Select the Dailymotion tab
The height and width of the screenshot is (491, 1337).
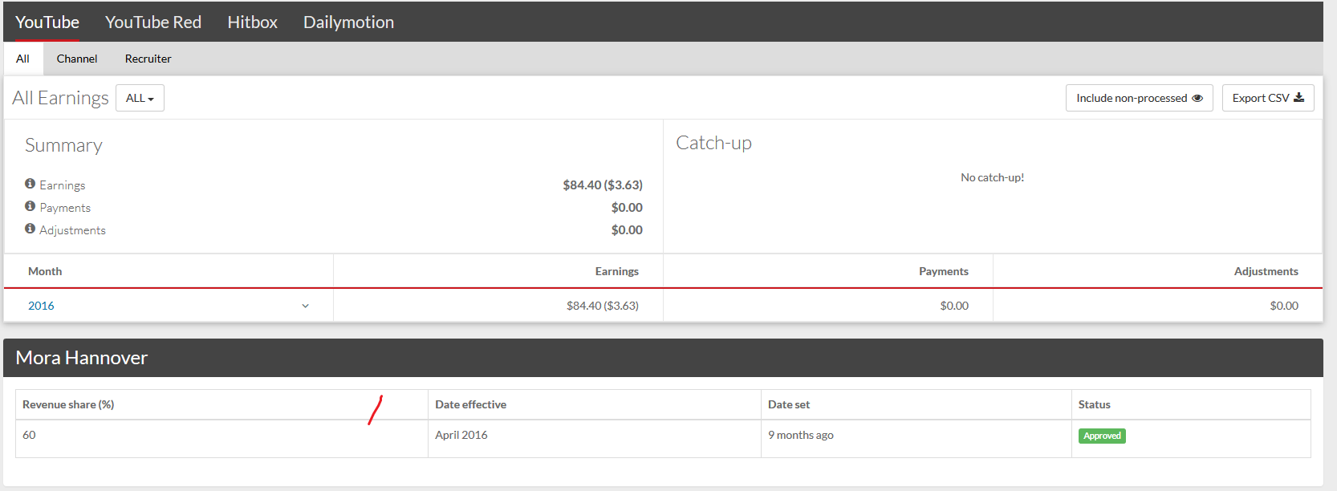coord(348,22)
